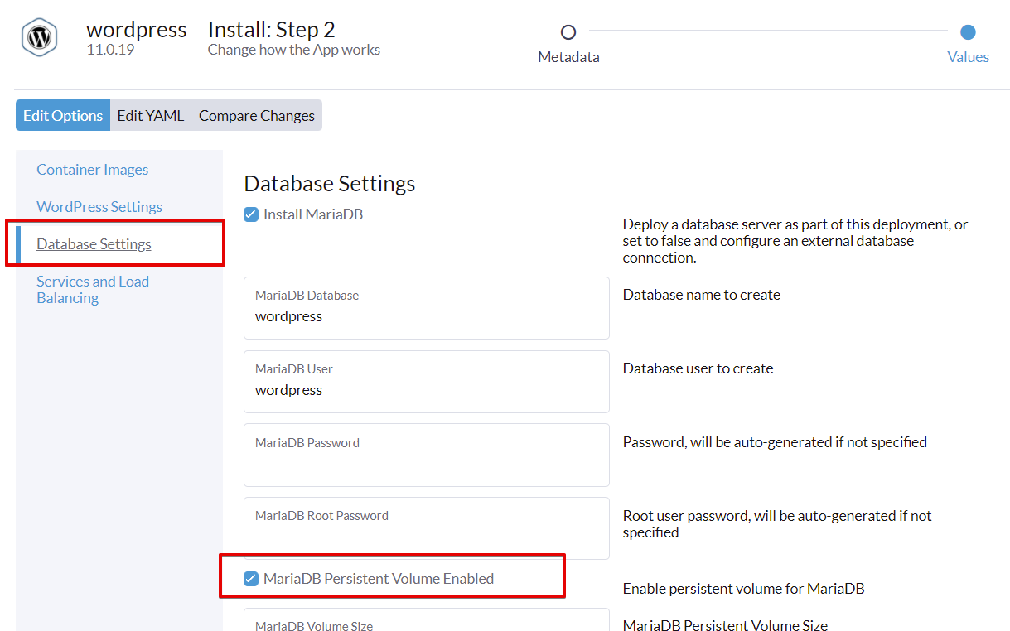Click 'Change how the App works' subtitle
The image size is (1010, 631).
point(294,50)
